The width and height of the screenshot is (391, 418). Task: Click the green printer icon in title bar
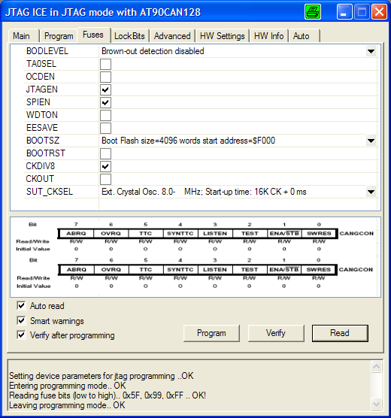pyautogui.click(x=313, y=12)
